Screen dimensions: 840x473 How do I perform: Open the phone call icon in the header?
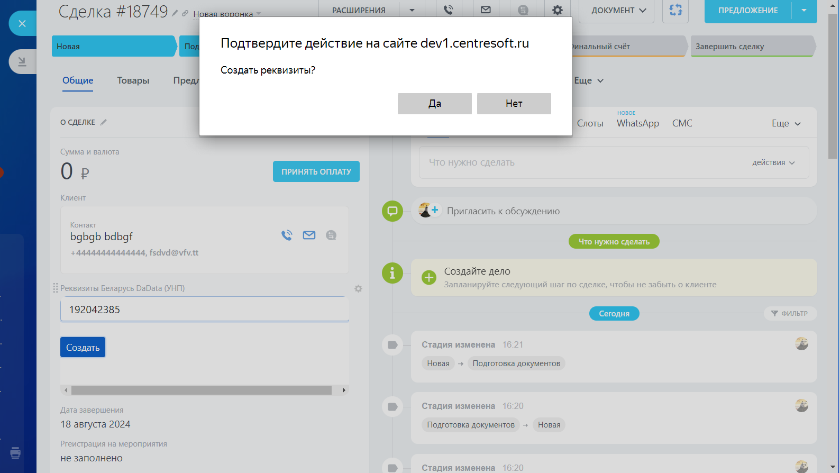449,10
